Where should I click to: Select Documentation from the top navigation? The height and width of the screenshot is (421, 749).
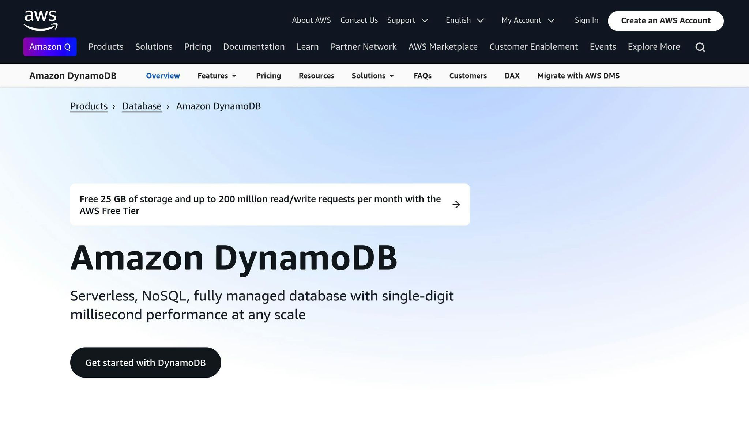tap(254, 47)
